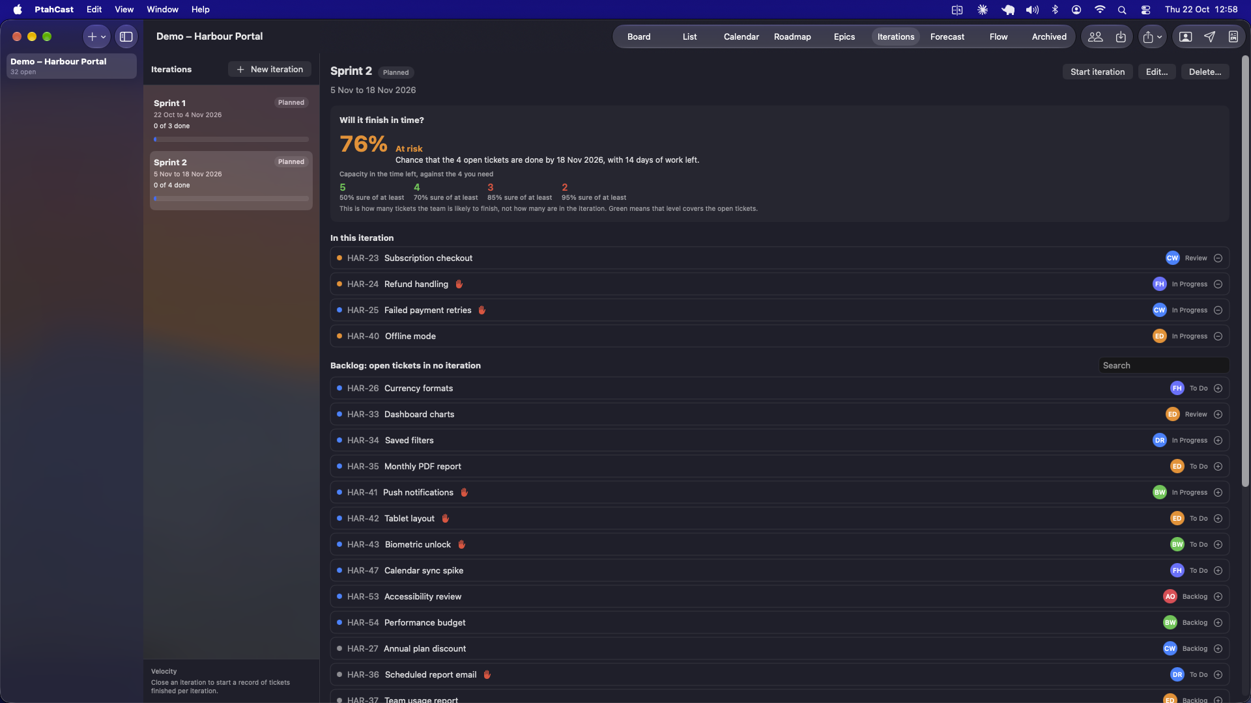
Task: Open the share export dropdown
Action: tap(1152, 37)
